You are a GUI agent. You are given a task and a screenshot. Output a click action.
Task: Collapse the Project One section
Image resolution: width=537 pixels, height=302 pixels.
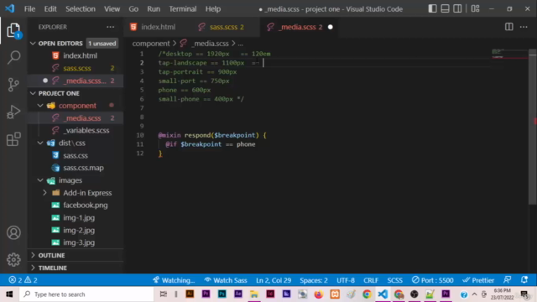(33, 93)
